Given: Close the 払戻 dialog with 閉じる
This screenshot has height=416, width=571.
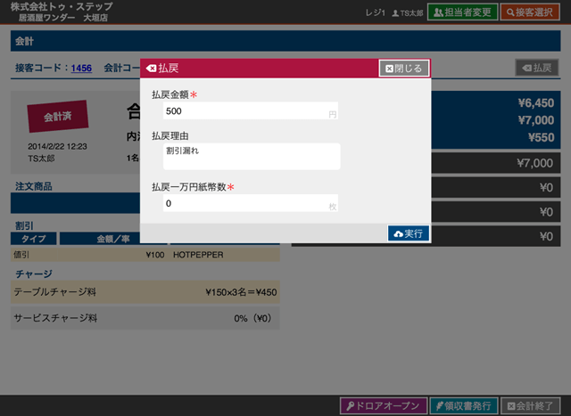Looking at the screenshot, I should click(404, 68).
